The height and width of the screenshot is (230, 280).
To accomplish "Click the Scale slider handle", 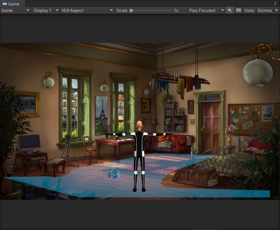I will (131, 11).
